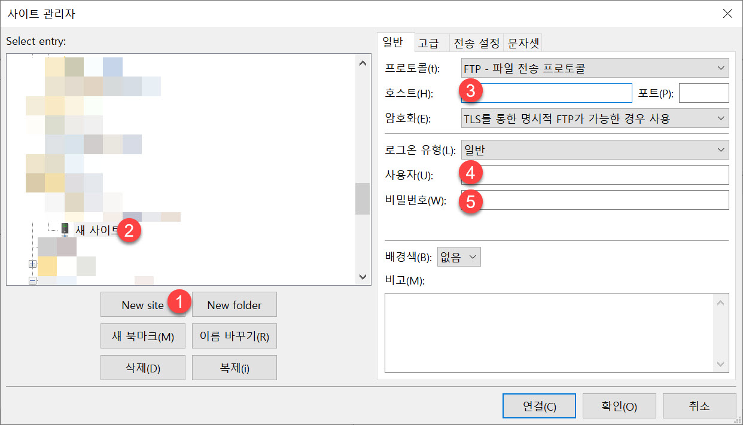Duplicate the site with 복제
The image size is (743, 425).
click(234, 367)
